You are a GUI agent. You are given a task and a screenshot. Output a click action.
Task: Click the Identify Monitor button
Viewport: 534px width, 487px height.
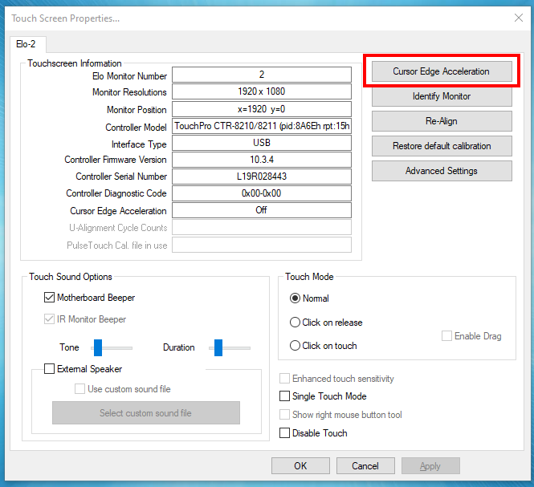pyautogui.click(x=442, y=96)
